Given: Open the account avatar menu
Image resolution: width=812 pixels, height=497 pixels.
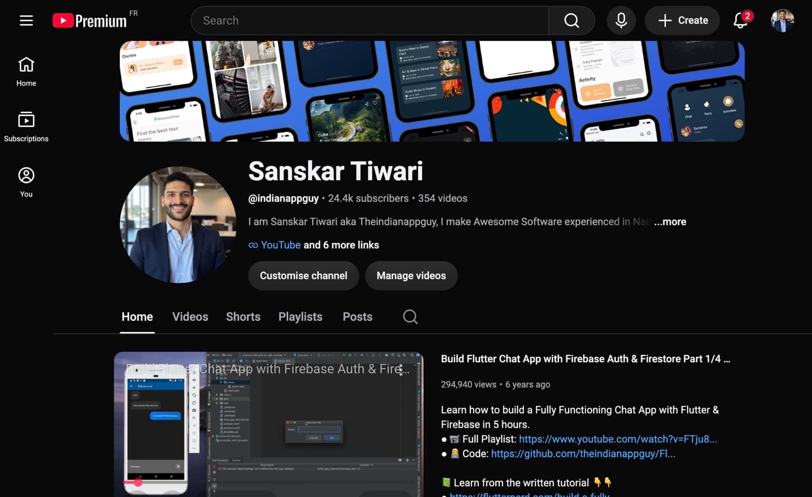Looking at the screenshot, I should (782, 20).
